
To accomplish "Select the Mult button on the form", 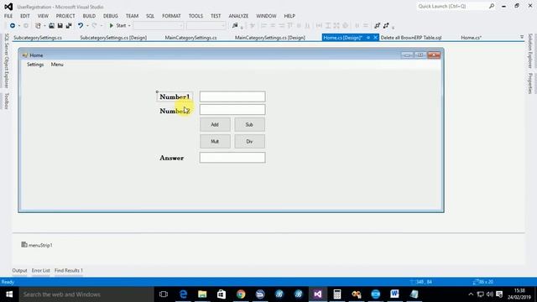I will (x=215, y=142).
